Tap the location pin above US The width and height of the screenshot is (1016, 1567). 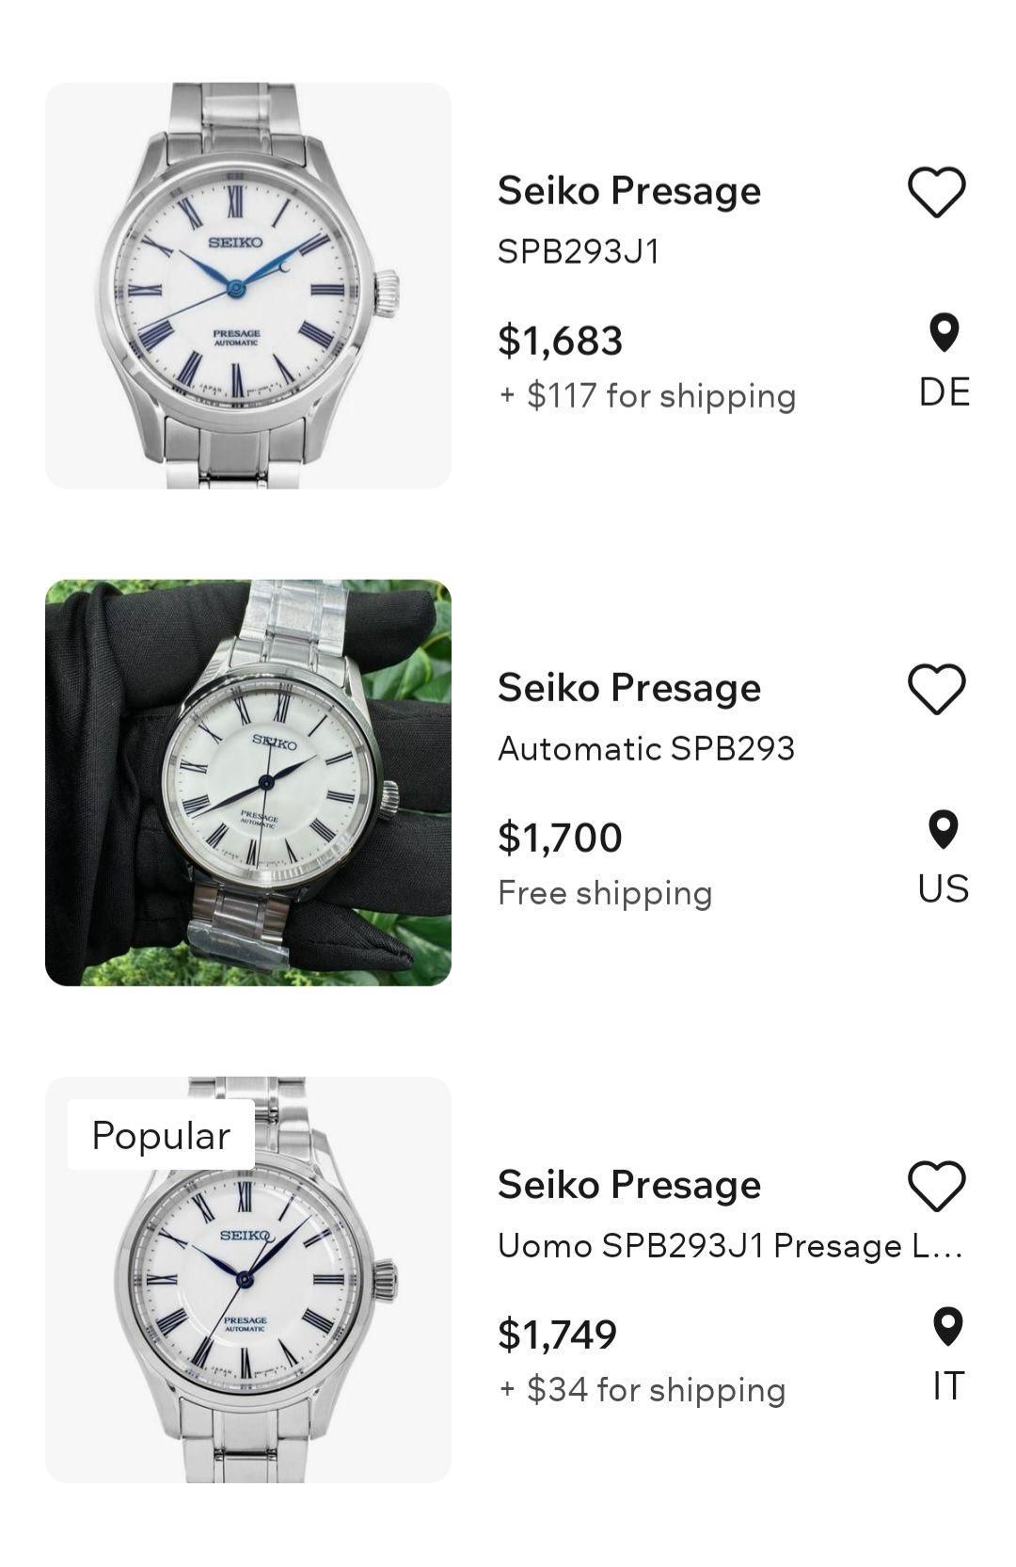click(944, 829)
